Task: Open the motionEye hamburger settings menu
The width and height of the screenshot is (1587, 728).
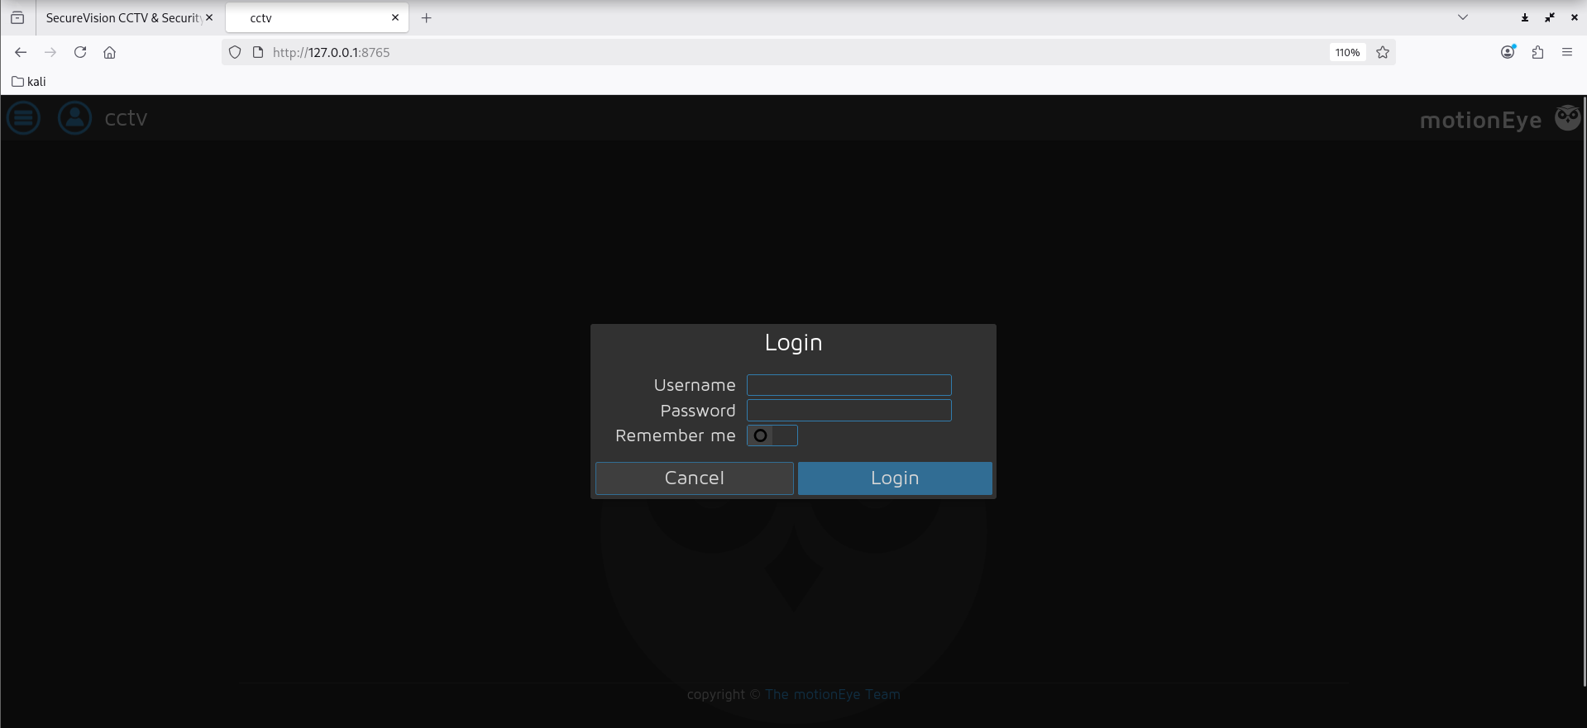Action: click(x=23, y=118)
